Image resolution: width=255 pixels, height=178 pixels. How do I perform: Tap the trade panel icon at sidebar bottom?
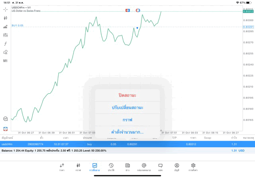click(x=5, y=129)
